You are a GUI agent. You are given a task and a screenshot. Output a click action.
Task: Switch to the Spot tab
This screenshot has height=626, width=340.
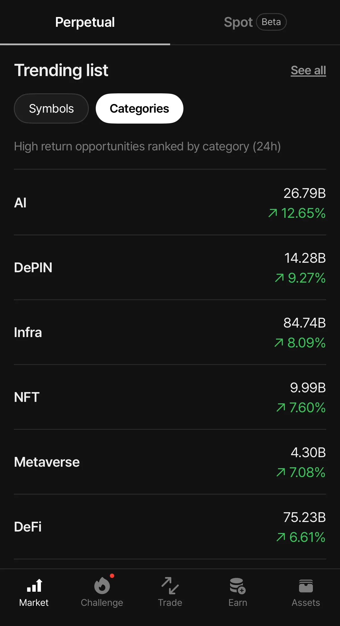pos(238,22)
